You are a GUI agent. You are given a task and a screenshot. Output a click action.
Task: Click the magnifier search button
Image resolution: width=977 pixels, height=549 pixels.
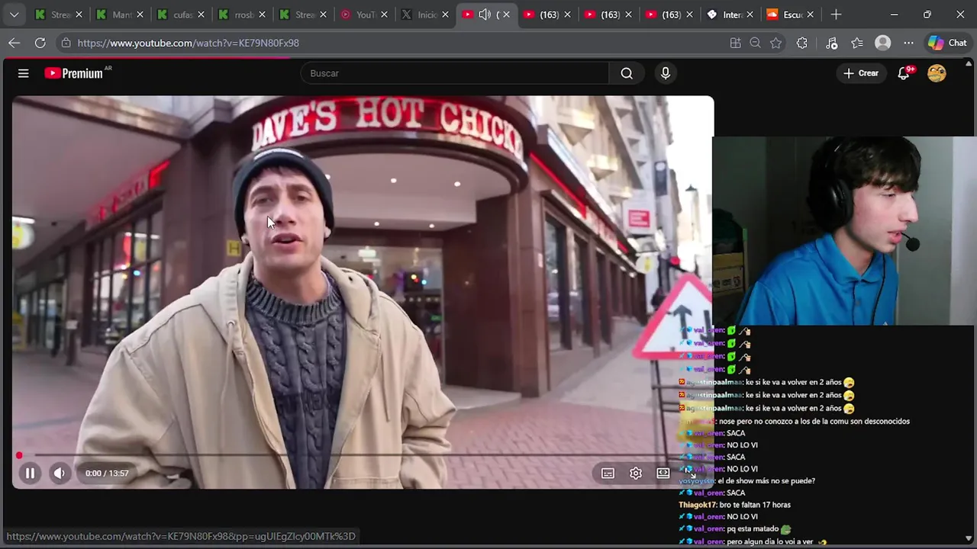point(627,73)
